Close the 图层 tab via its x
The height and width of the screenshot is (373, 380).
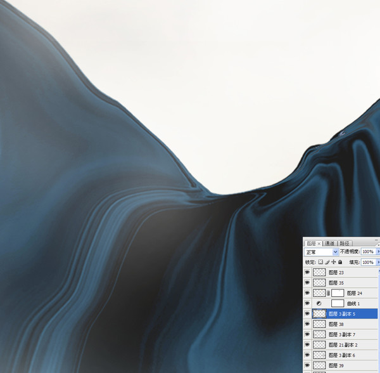pyautogui.click(x=319, y=244)
